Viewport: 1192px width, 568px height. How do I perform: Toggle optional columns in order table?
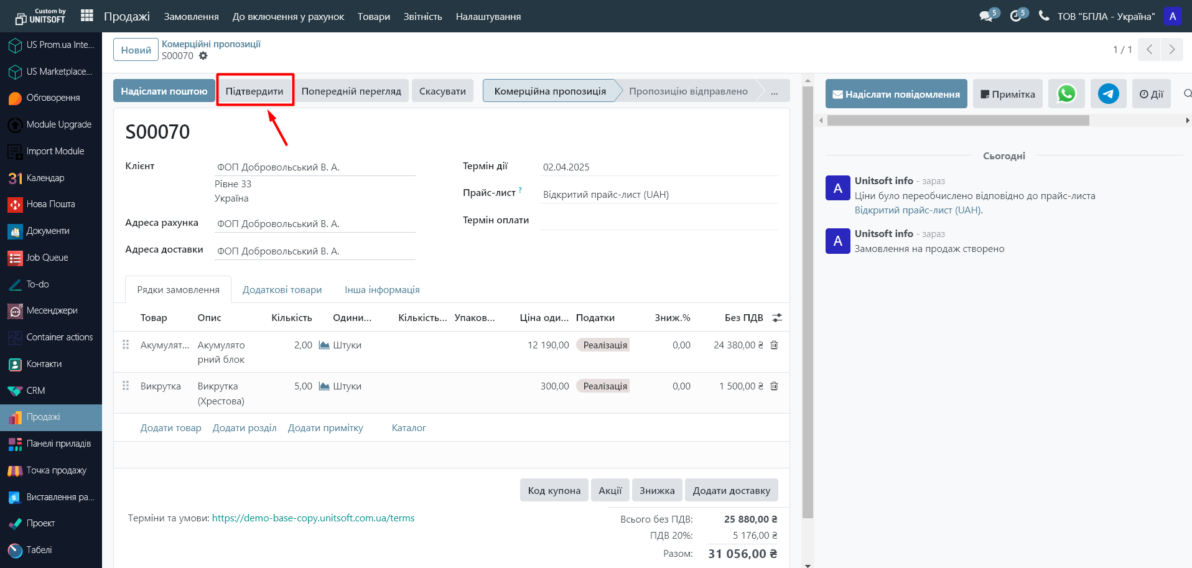coord(777,318)
